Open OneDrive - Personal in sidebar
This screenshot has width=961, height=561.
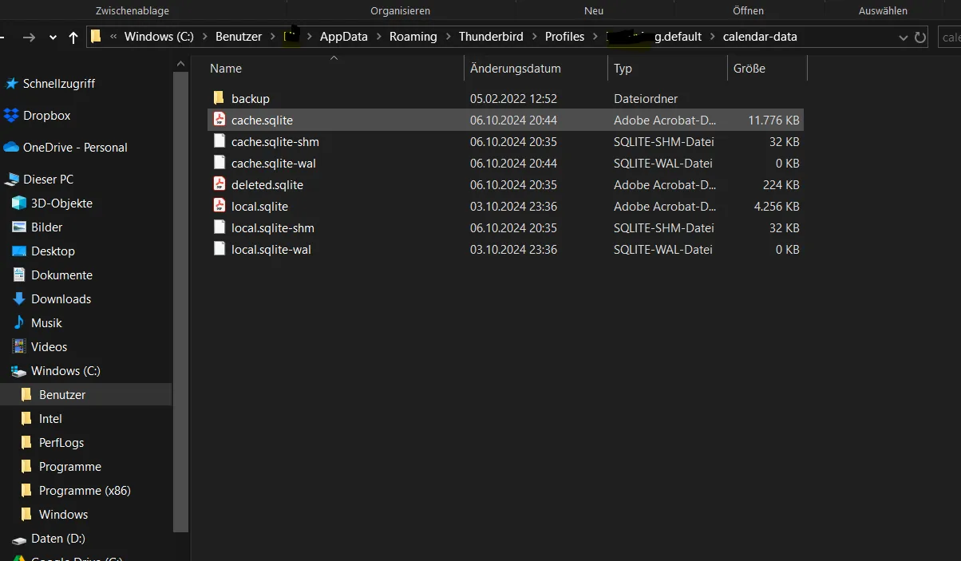point(65,148)
